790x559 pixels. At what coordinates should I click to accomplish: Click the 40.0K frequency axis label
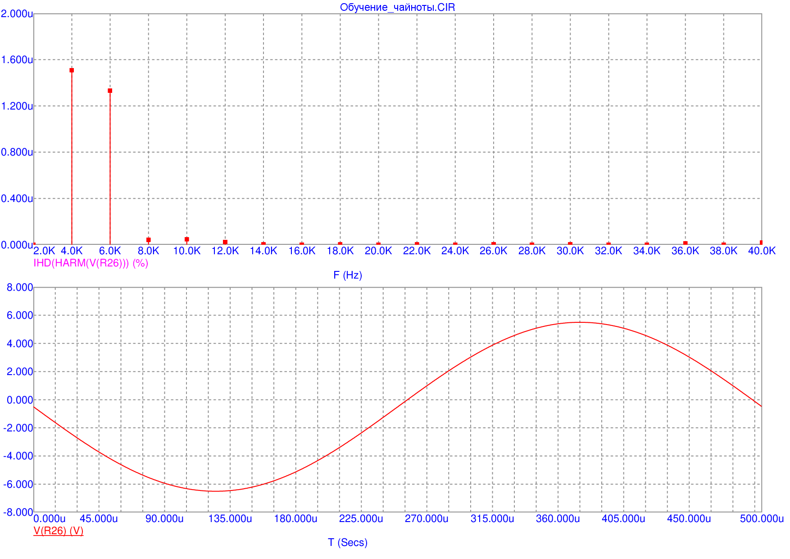click(x=762, y=251)
